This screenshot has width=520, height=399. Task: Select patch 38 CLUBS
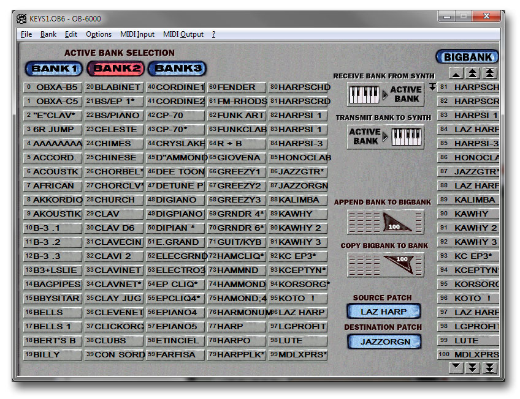[x=114, y=340]
